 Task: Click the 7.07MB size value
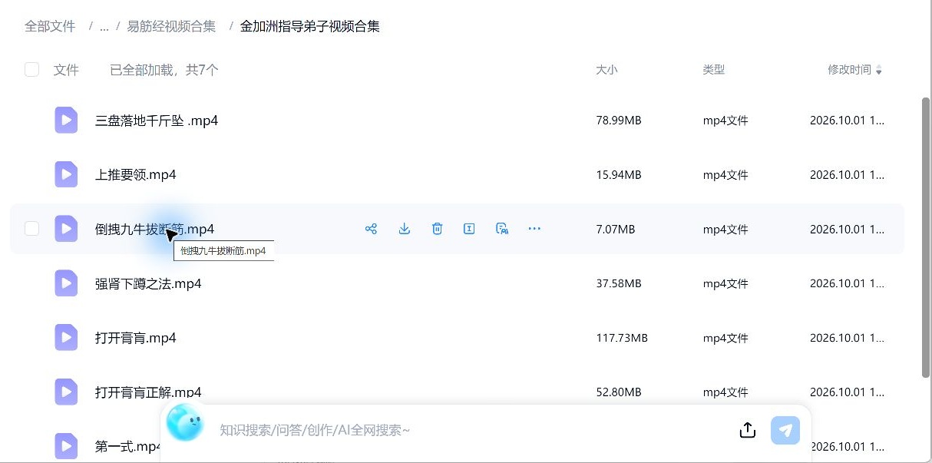[616, 229]
